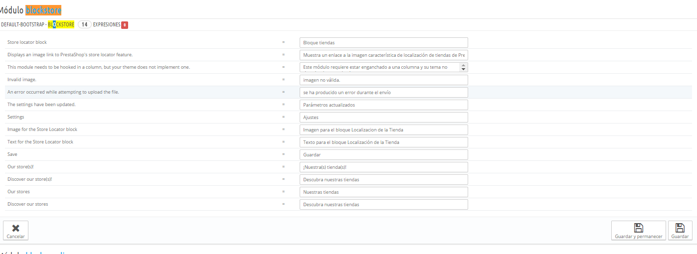Edit the 'Parámetros actualizados' translation field
Viewport: 697px width, 254px height.
click(x=383, y=105)
